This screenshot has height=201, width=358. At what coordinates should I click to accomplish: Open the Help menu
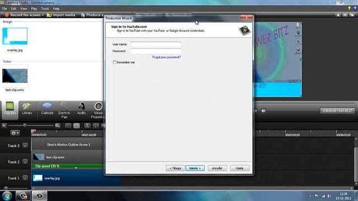click(56, 9)
